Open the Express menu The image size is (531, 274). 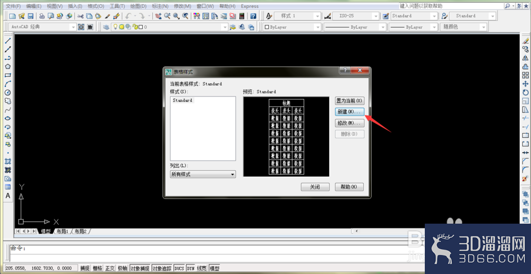pyautogui.click(x=250, y=6)
